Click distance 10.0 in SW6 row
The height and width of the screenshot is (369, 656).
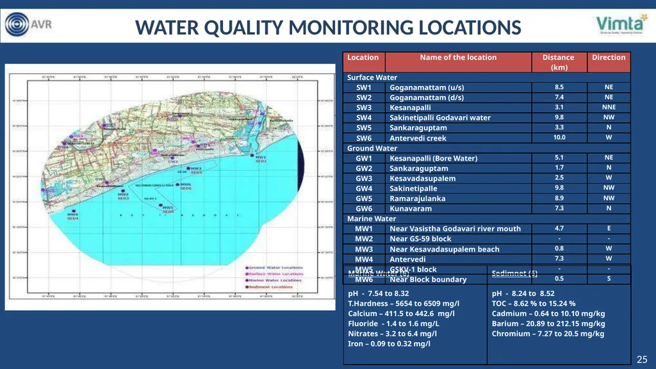tap(559, 137)
